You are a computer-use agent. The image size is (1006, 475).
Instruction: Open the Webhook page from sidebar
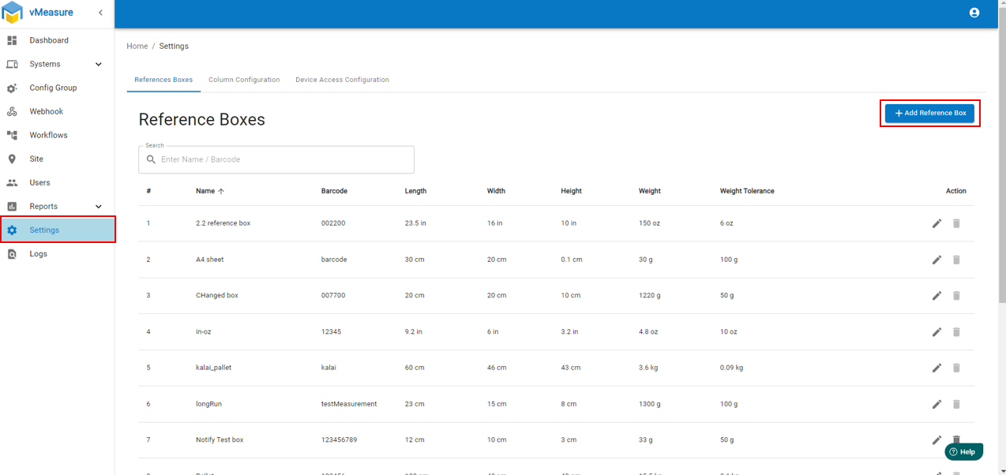(46, 111)
